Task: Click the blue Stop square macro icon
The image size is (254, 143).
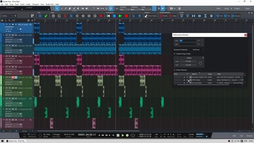Action: coord(114,16)
